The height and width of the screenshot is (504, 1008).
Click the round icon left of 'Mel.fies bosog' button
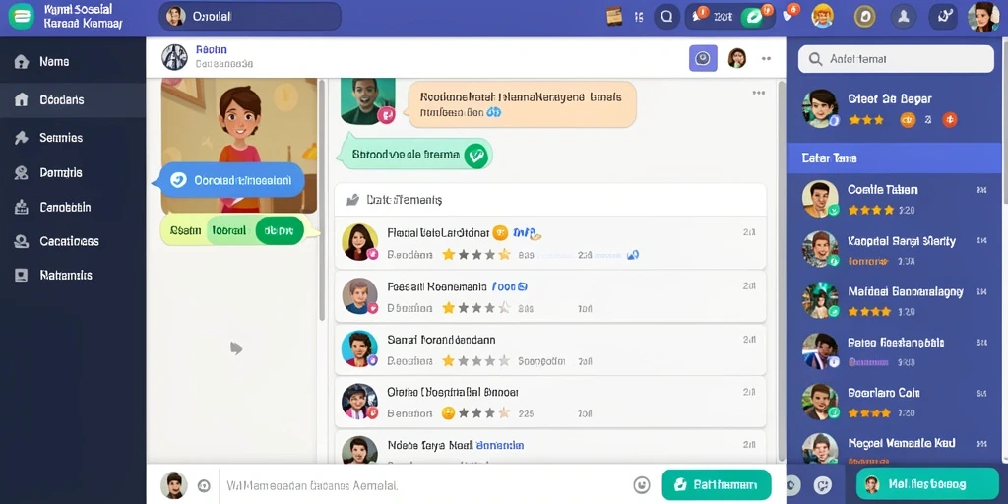822,484
